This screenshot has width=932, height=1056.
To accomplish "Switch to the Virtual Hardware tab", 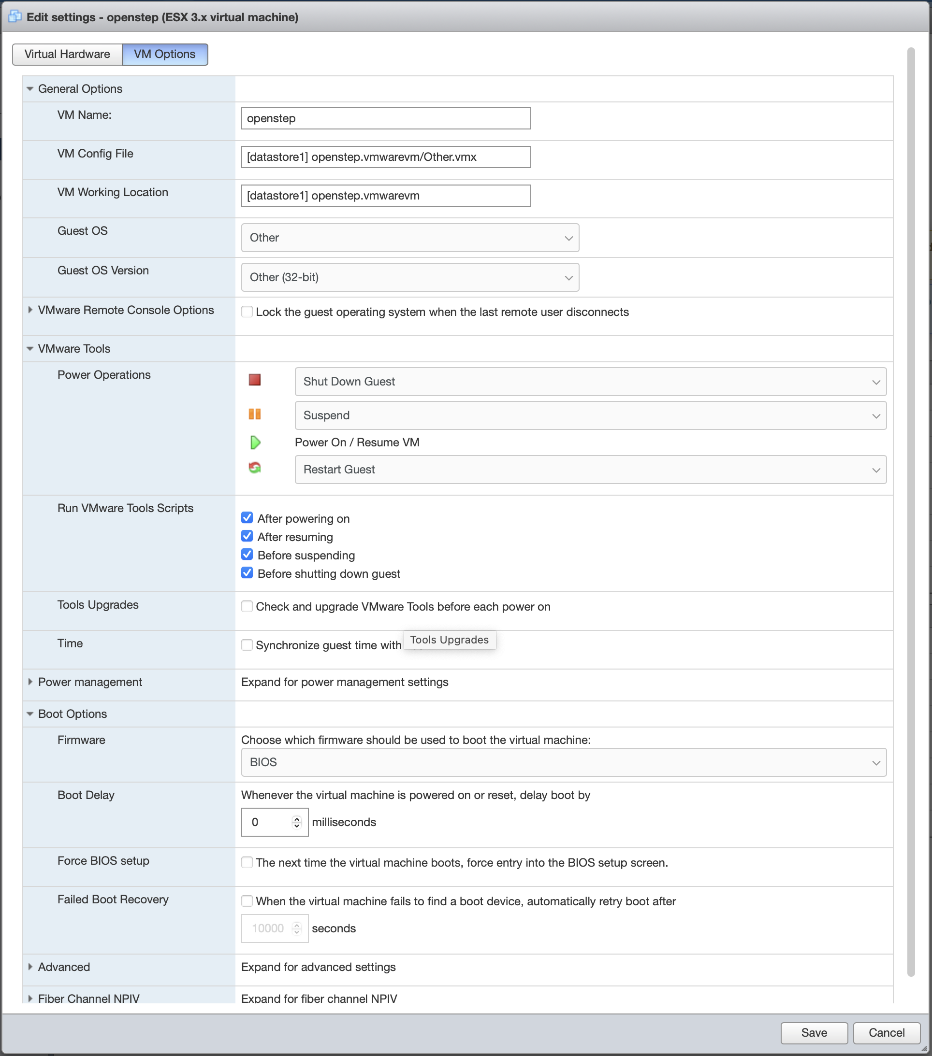I will [67, 54].
